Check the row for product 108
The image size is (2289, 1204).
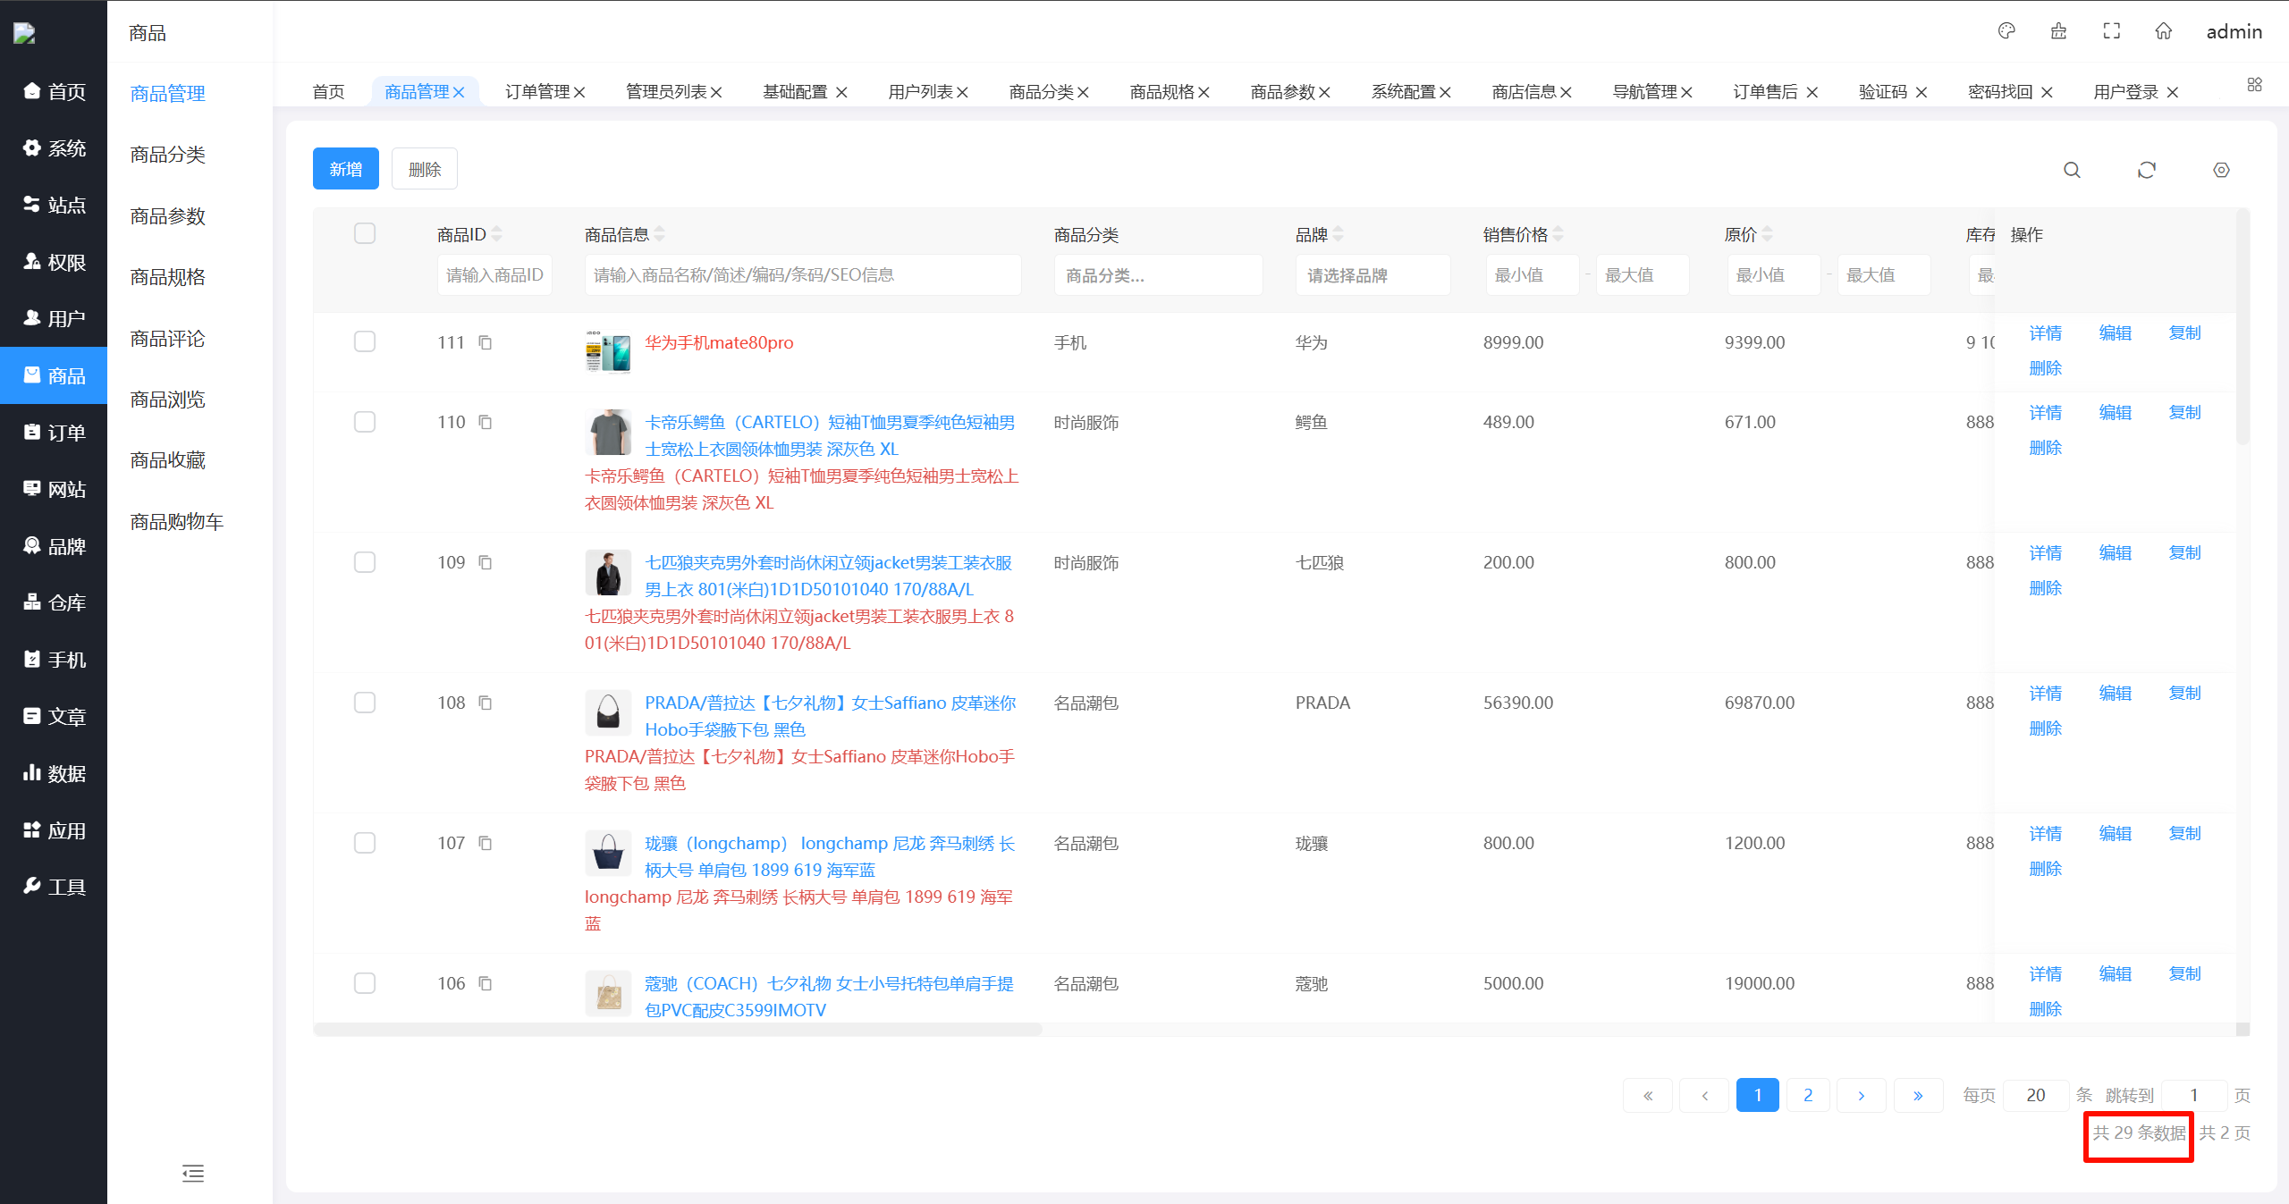pyautogui.click(x=365, y=702)
